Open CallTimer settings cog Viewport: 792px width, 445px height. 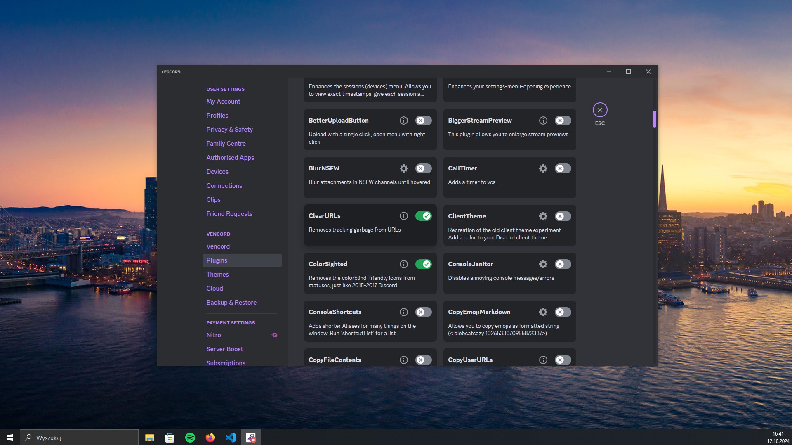click(543, 168)
